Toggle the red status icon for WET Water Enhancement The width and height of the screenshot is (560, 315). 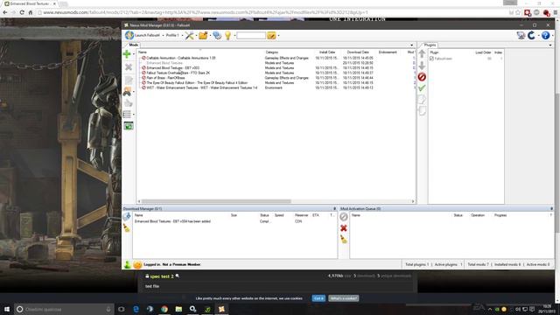click(x=143, y=87)
